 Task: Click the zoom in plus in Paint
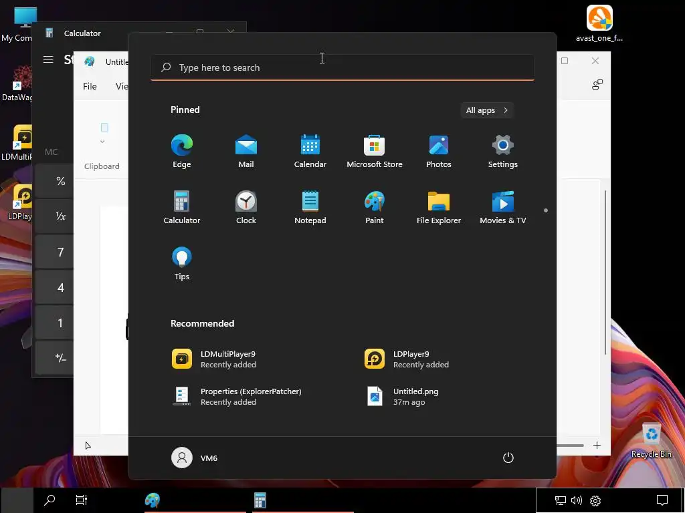click(x=597, y=446)
